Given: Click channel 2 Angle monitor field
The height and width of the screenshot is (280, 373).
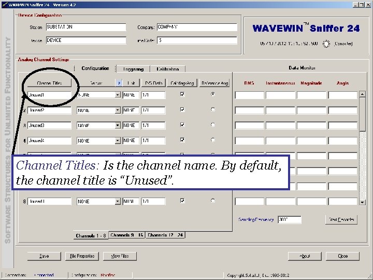Looking at the screenshot, I should click(343, 110).
